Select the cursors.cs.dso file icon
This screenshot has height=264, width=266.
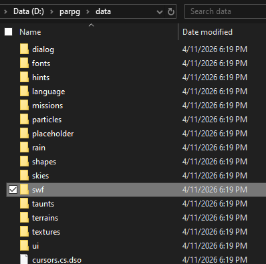coord(24,259)
